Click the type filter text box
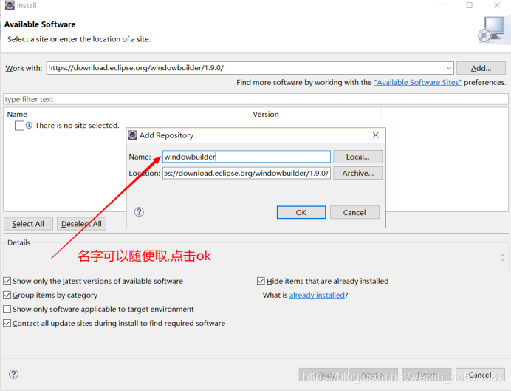Screen dimensions: 511x391 [255, 99]
